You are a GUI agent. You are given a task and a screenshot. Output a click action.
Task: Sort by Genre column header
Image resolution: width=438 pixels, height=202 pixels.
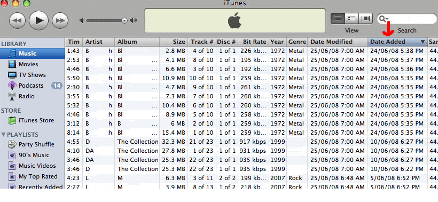[297, 42]
